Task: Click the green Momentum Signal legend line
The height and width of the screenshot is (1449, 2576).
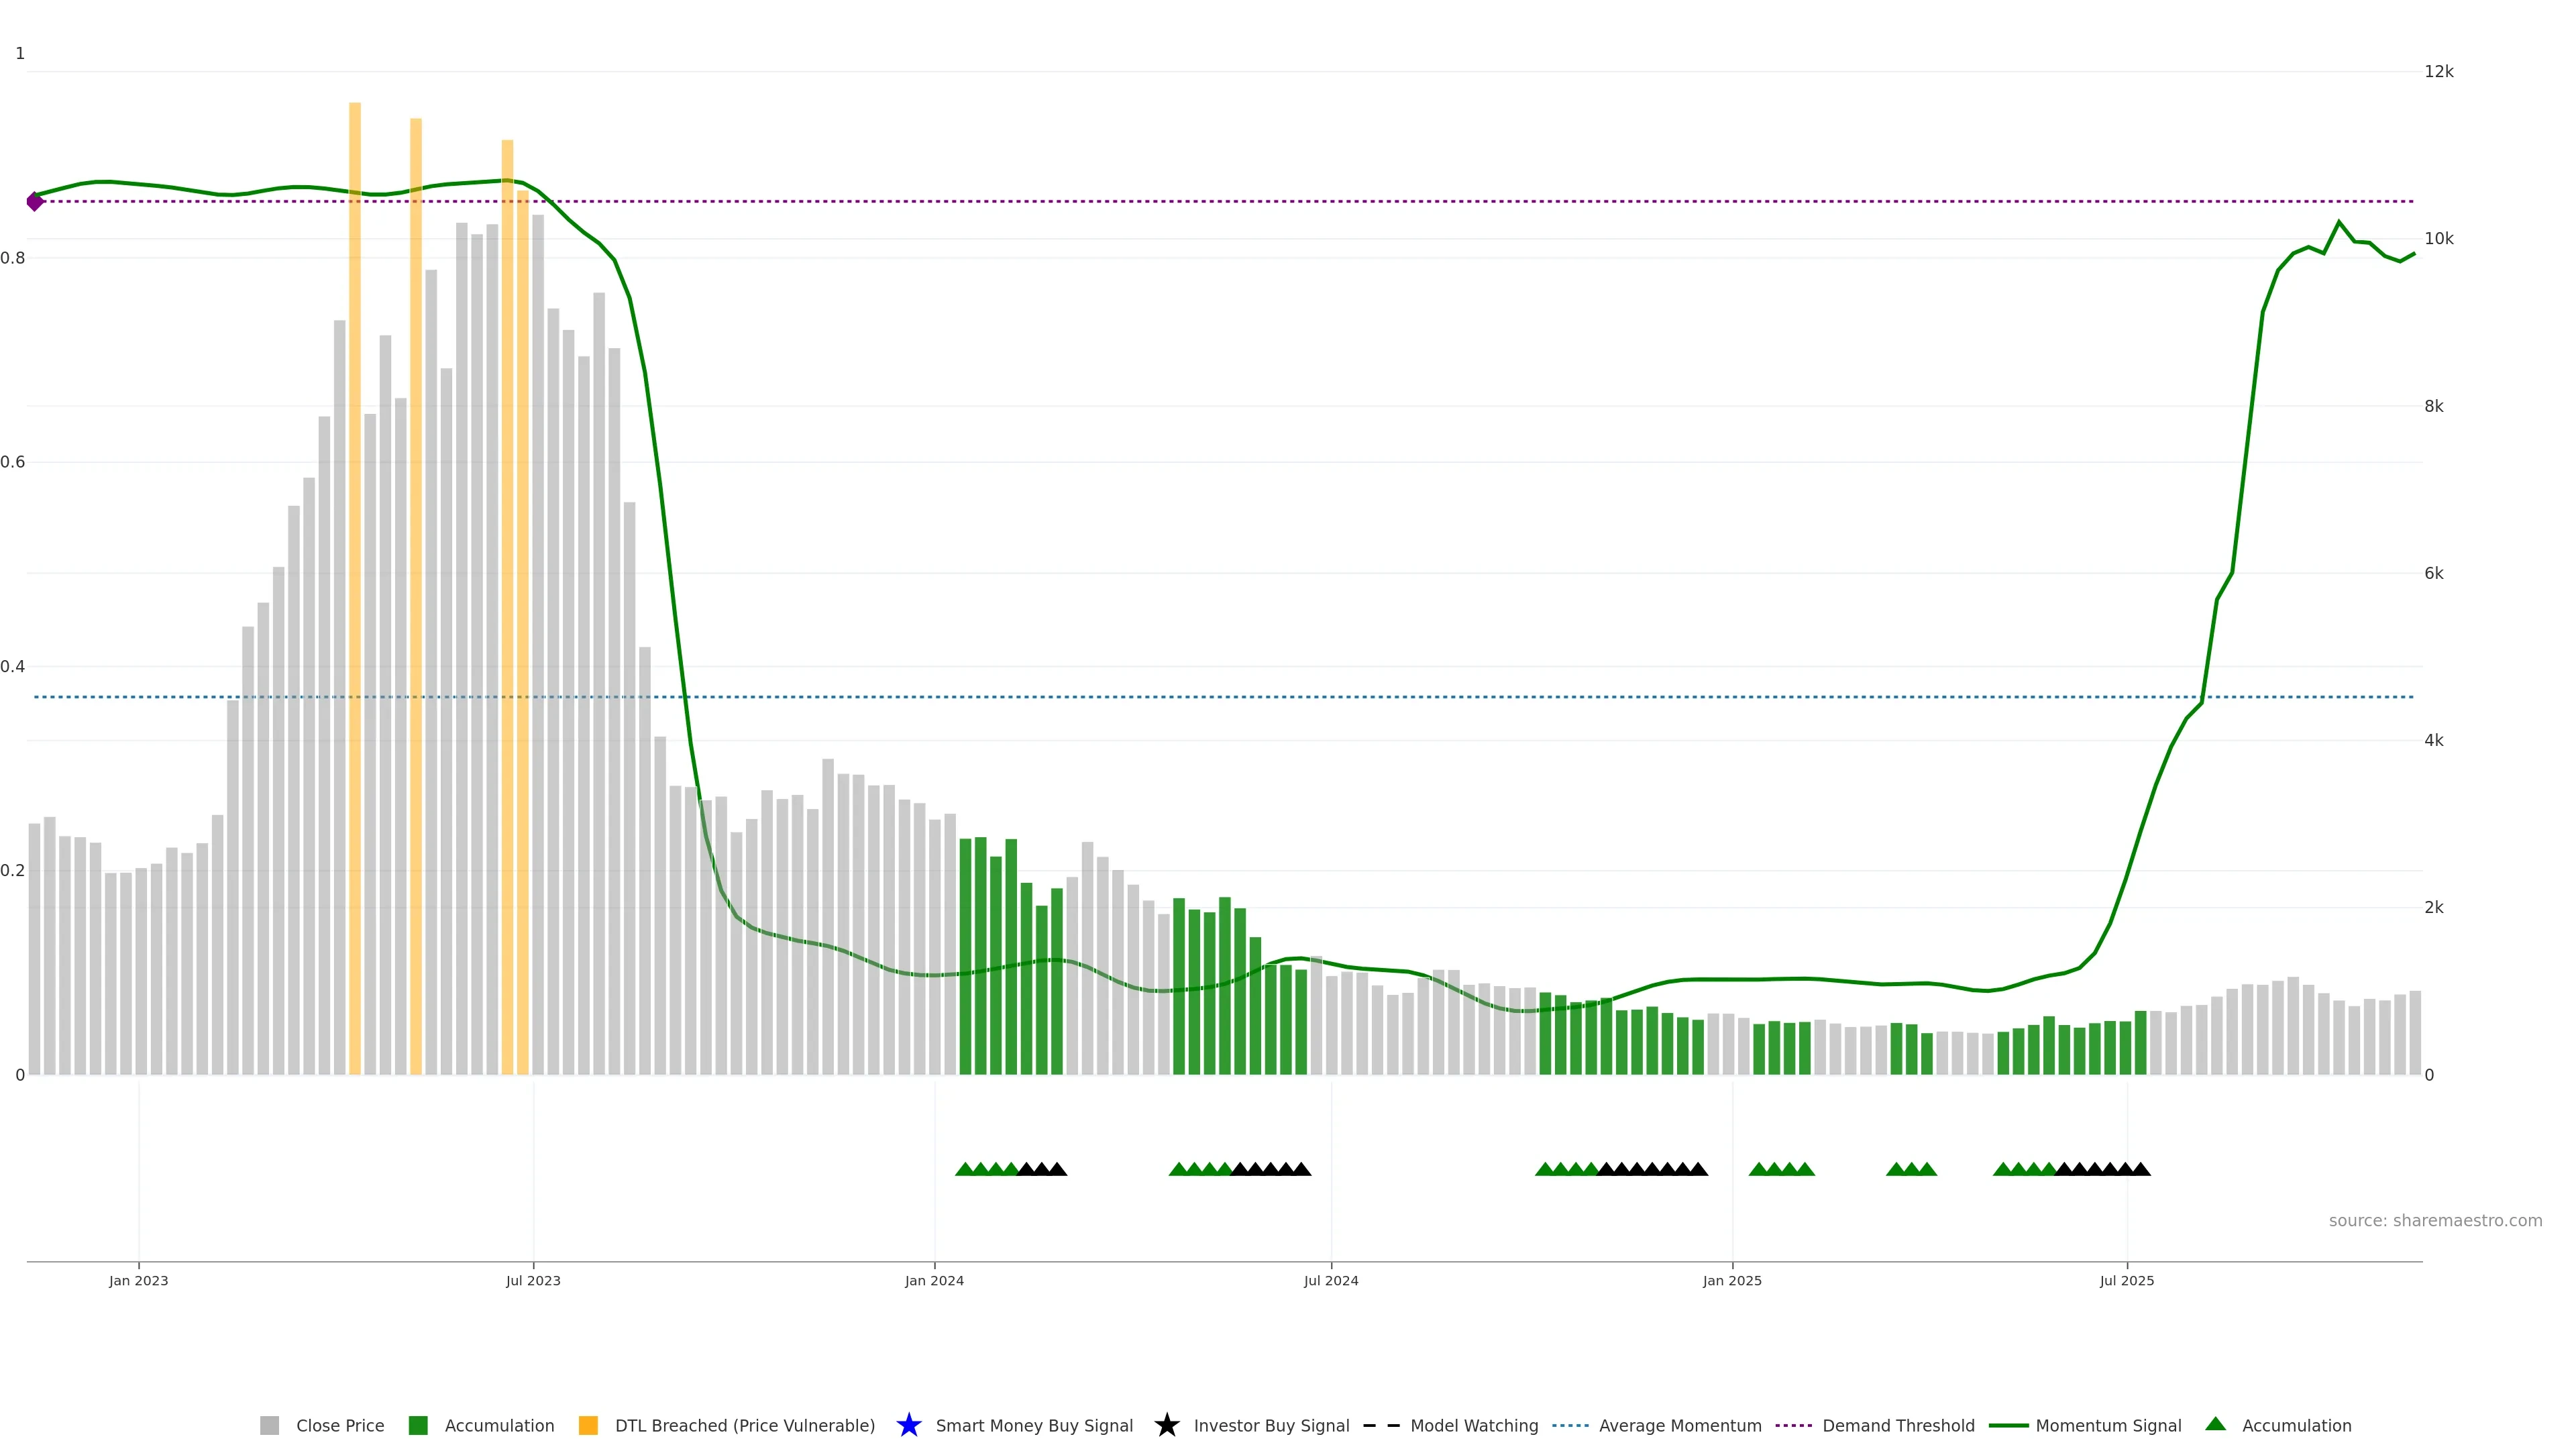Action: tap(2008, 1425)
